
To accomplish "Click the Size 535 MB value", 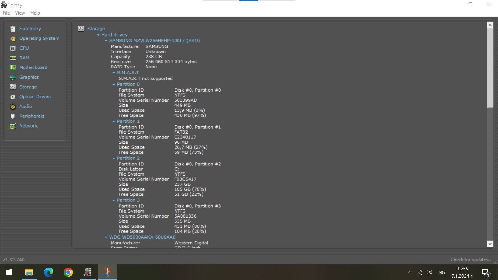I will (x=182, y=221).
